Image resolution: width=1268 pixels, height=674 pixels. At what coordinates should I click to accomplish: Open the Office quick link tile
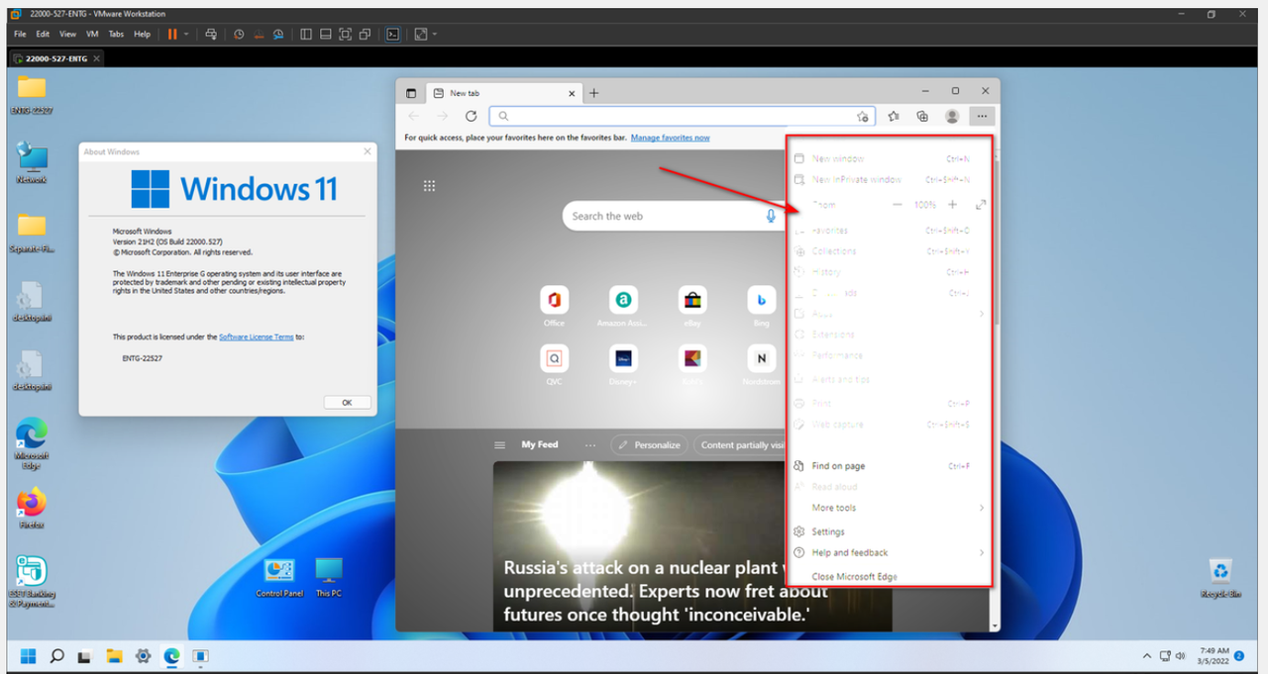554,300
